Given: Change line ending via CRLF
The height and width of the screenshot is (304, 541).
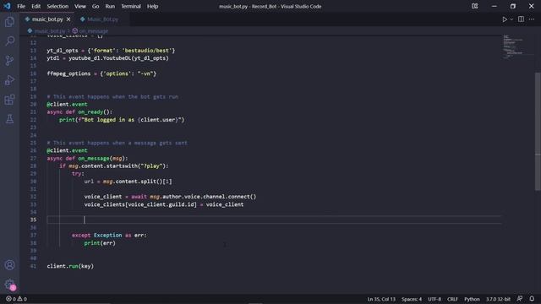Looking at the screenshot, I should click(x=452, y=299).
